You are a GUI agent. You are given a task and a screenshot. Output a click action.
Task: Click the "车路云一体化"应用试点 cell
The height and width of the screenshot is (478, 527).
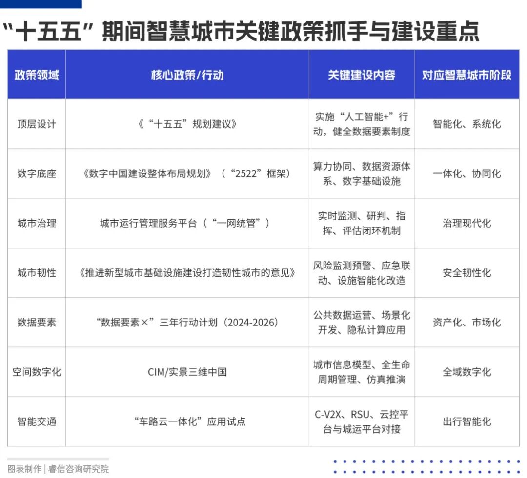(x=189, y=421)
